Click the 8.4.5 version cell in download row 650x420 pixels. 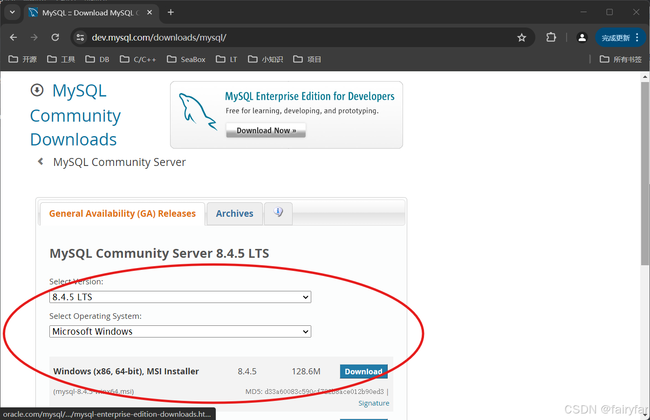[x=247, y=372]
